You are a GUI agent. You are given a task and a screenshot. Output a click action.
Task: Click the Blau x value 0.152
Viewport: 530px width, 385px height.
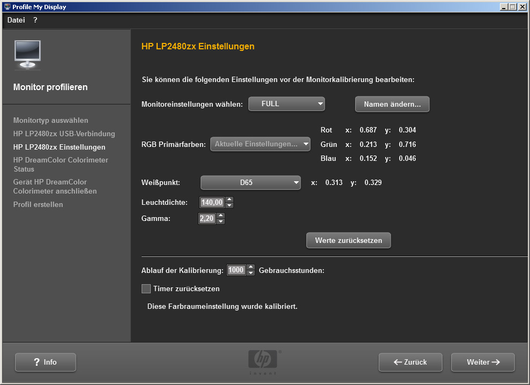tap(368, 159)
